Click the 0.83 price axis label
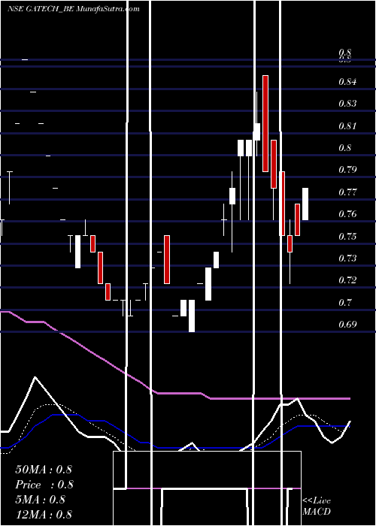 347,104
